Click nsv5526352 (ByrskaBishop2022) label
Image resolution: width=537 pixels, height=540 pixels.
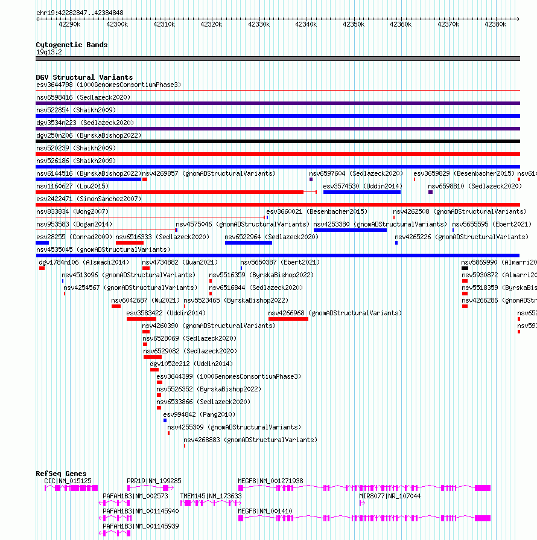[209, 390]
